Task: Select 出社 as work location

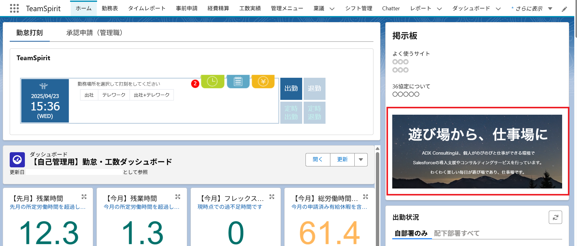Action: 89,95
